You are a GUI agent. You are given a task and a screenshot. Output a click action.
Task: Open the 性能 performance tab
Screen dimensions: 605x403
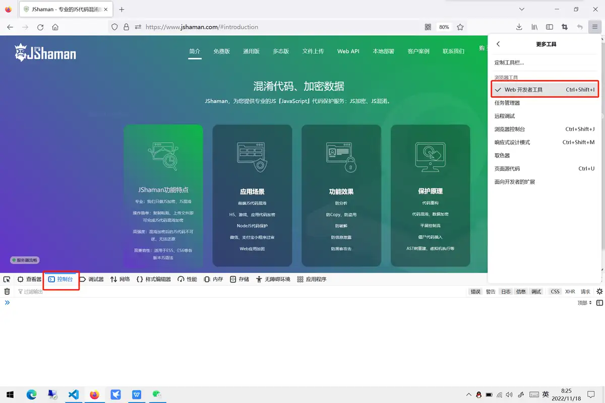click(x=187, y=279)
